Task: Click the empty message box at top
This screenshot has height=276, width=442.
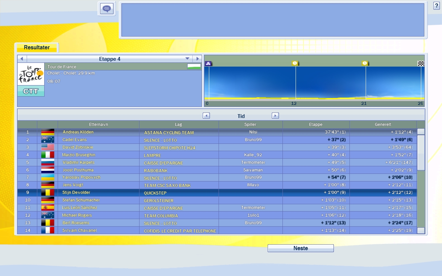Action: [x=273, y=20]
